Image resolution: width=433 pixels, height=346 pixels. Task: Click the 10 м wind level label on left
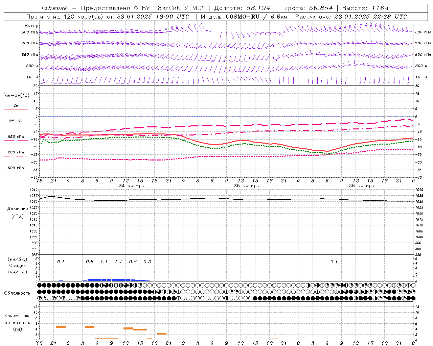click(x=32, y=77)
